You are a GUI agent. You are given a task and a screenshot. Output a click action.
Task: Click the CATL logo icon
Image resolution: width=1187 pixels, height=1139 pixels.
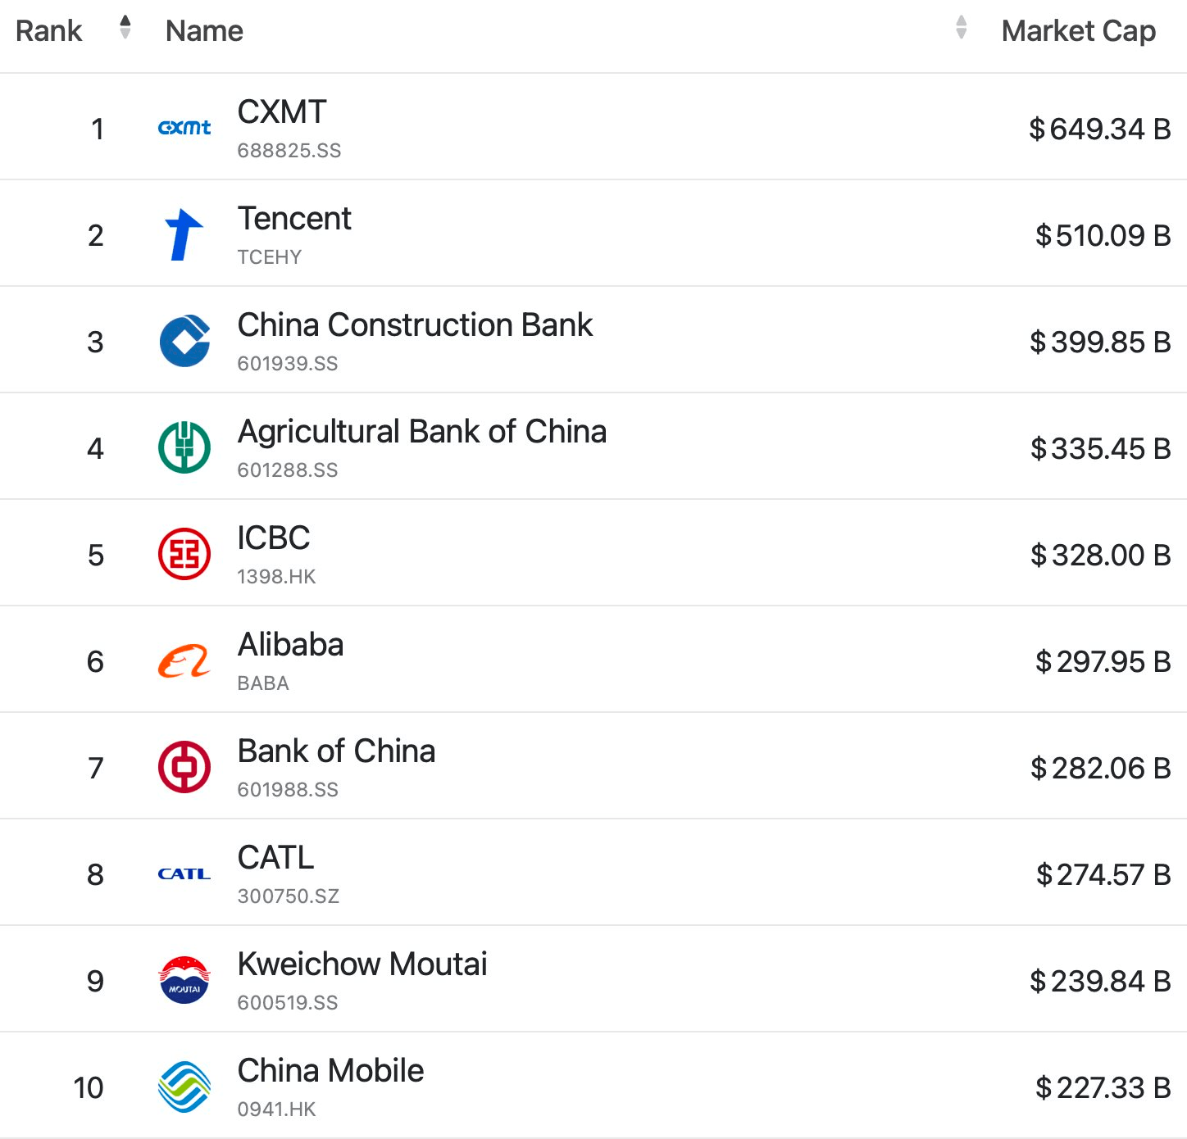(184, 874)
